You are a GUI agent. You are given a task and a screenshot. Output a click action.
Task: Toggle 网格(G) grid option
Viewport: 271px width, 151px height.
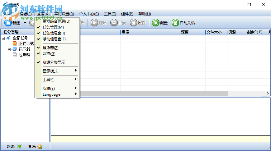tap(57, 54)
